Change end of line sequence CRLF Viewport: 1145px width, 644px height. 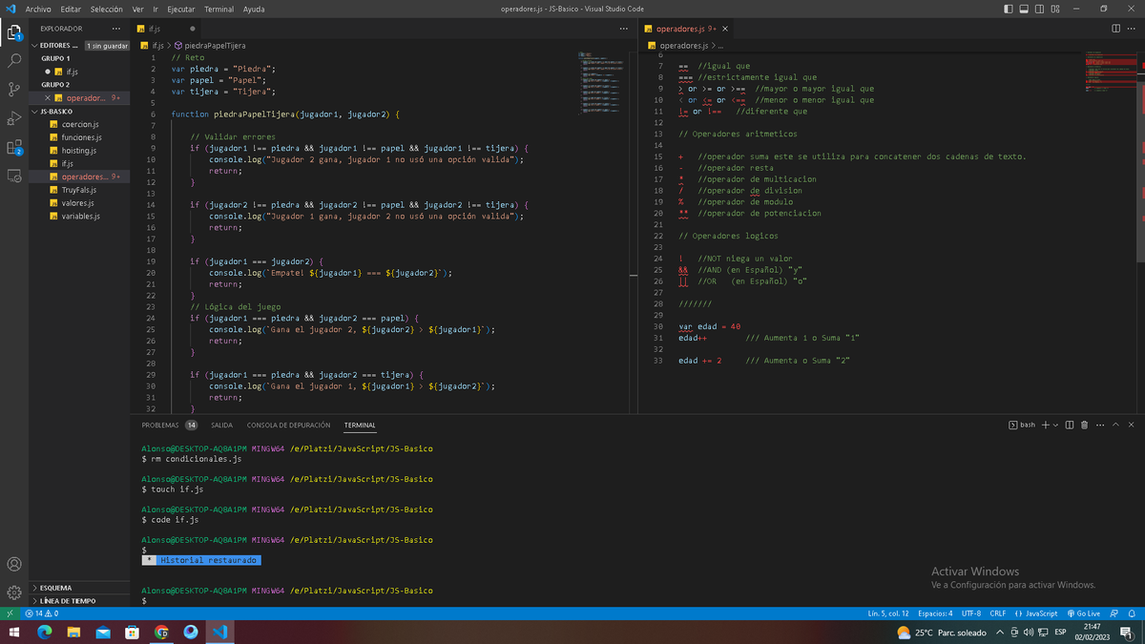pyautogui.click(x=997, y=613)
